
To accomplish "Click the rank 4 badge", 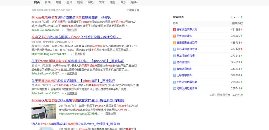I will [174, 49].
